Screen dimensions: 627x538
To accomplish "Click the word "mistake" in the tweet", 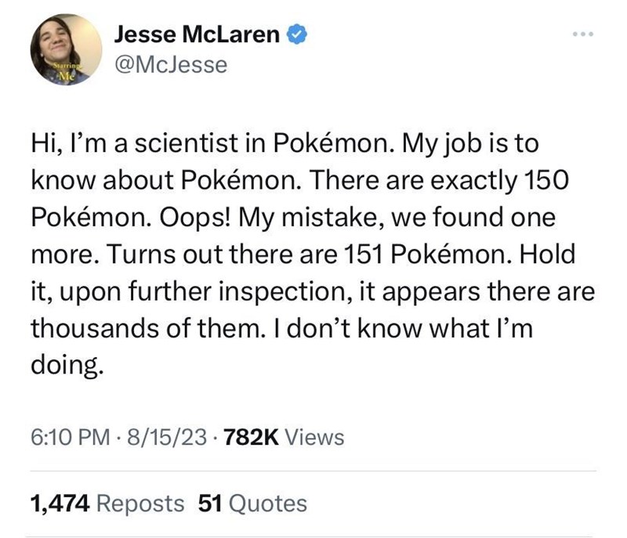I will [362, 218].
